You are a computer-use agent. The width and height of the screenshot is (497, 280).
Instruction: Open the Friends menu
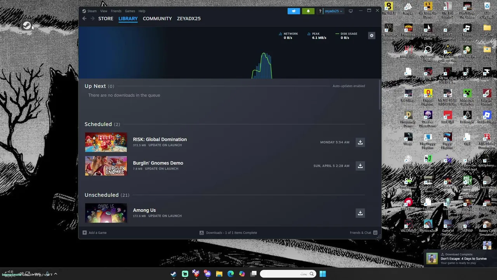point(116,11)
